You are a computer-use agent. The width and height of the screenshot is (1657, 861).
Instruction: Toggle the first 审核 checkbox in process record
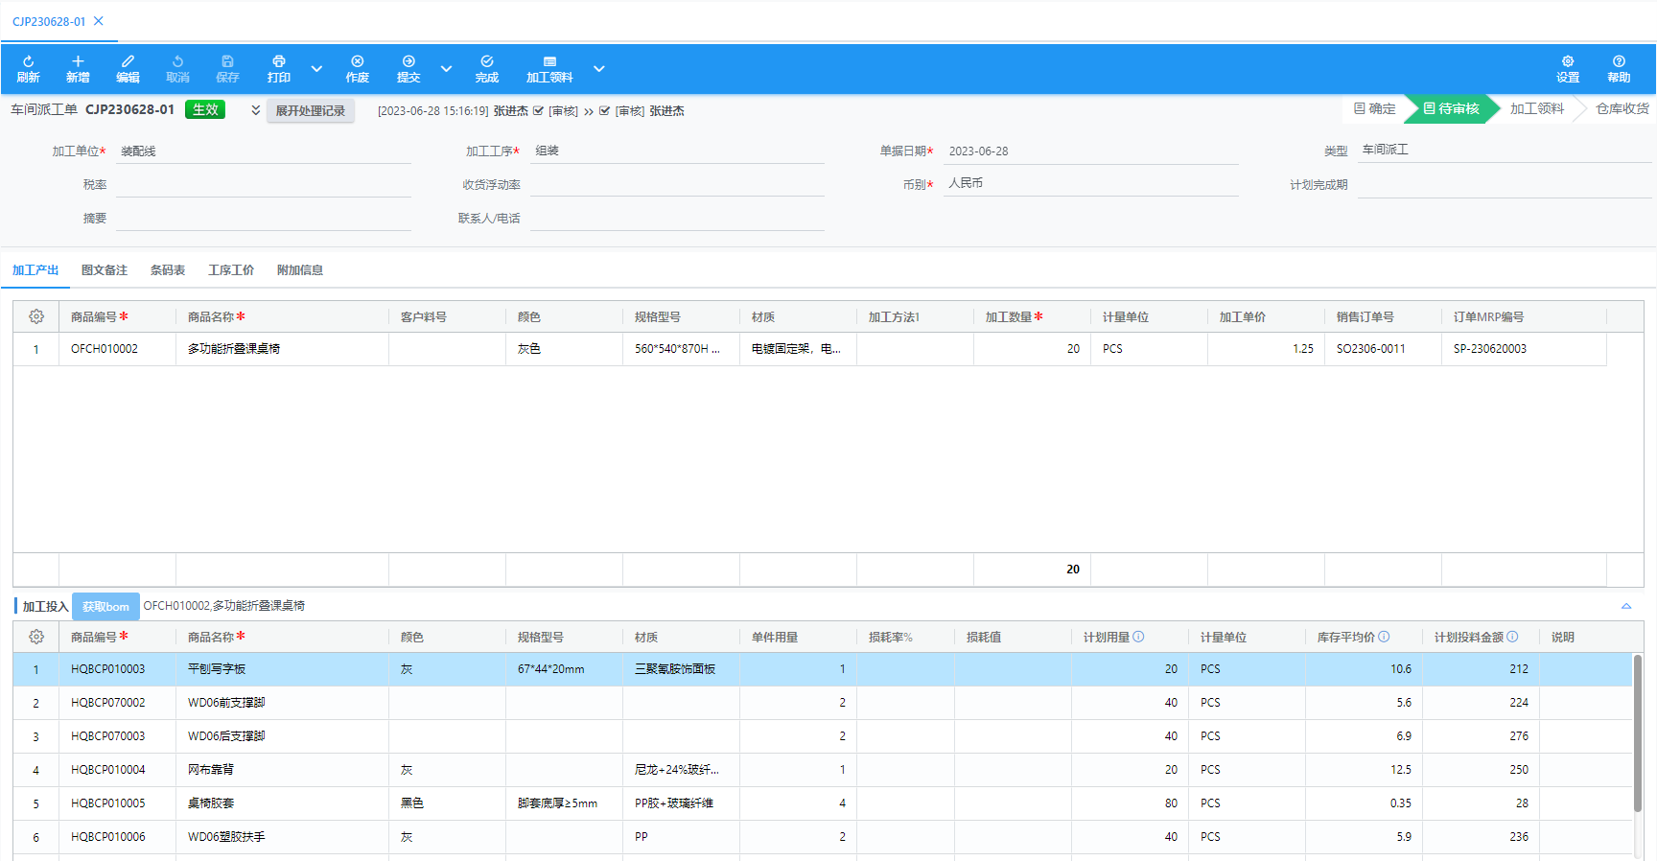click(538, 111)
